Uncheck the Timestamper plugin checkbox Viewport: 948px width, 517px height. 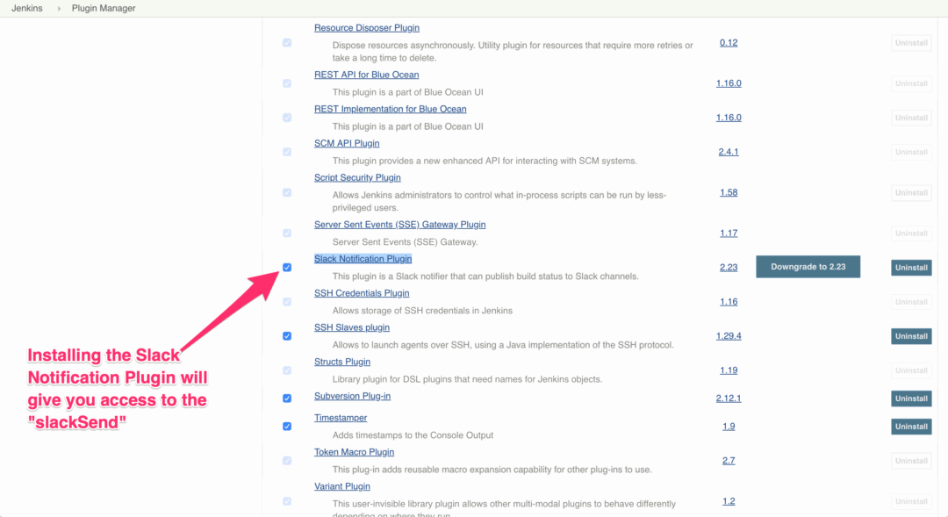287,427
